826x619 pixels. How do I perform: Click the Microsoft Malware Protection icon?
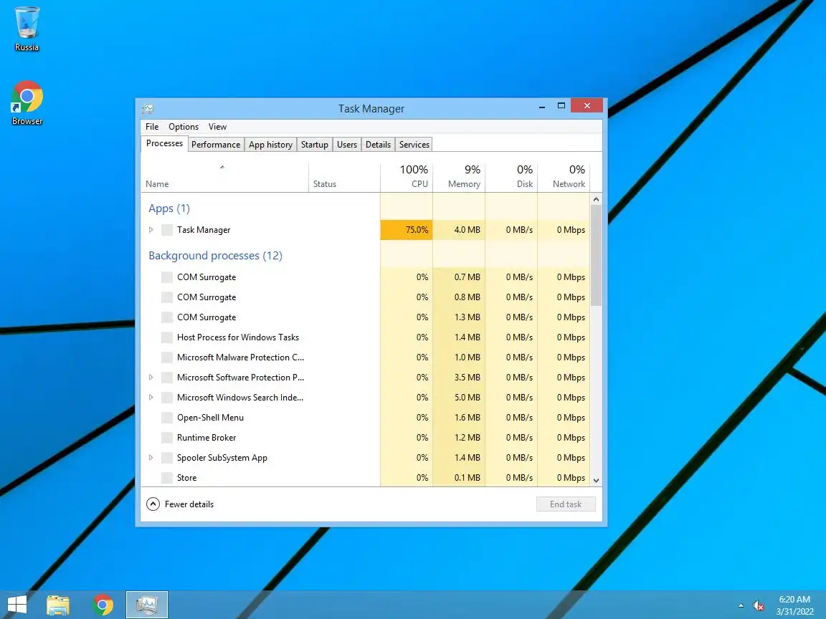pyautogui.click(x=167, y=358)
